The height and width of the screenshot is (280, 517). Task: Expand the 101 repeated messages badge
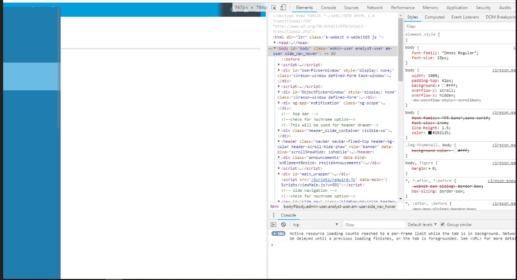(x=278, y=234)
